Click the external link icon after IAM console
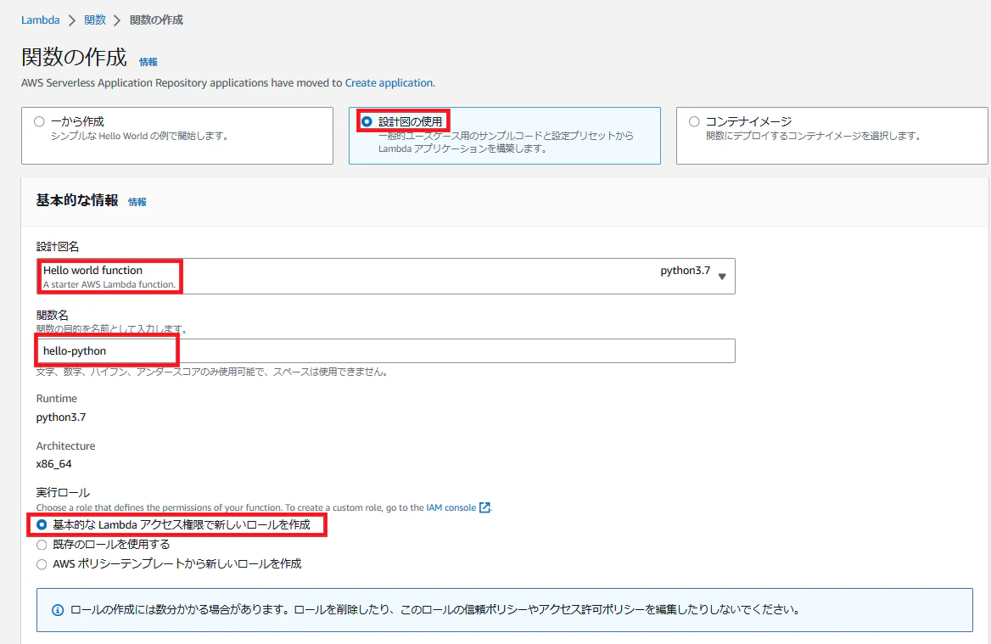 point(484,507)
